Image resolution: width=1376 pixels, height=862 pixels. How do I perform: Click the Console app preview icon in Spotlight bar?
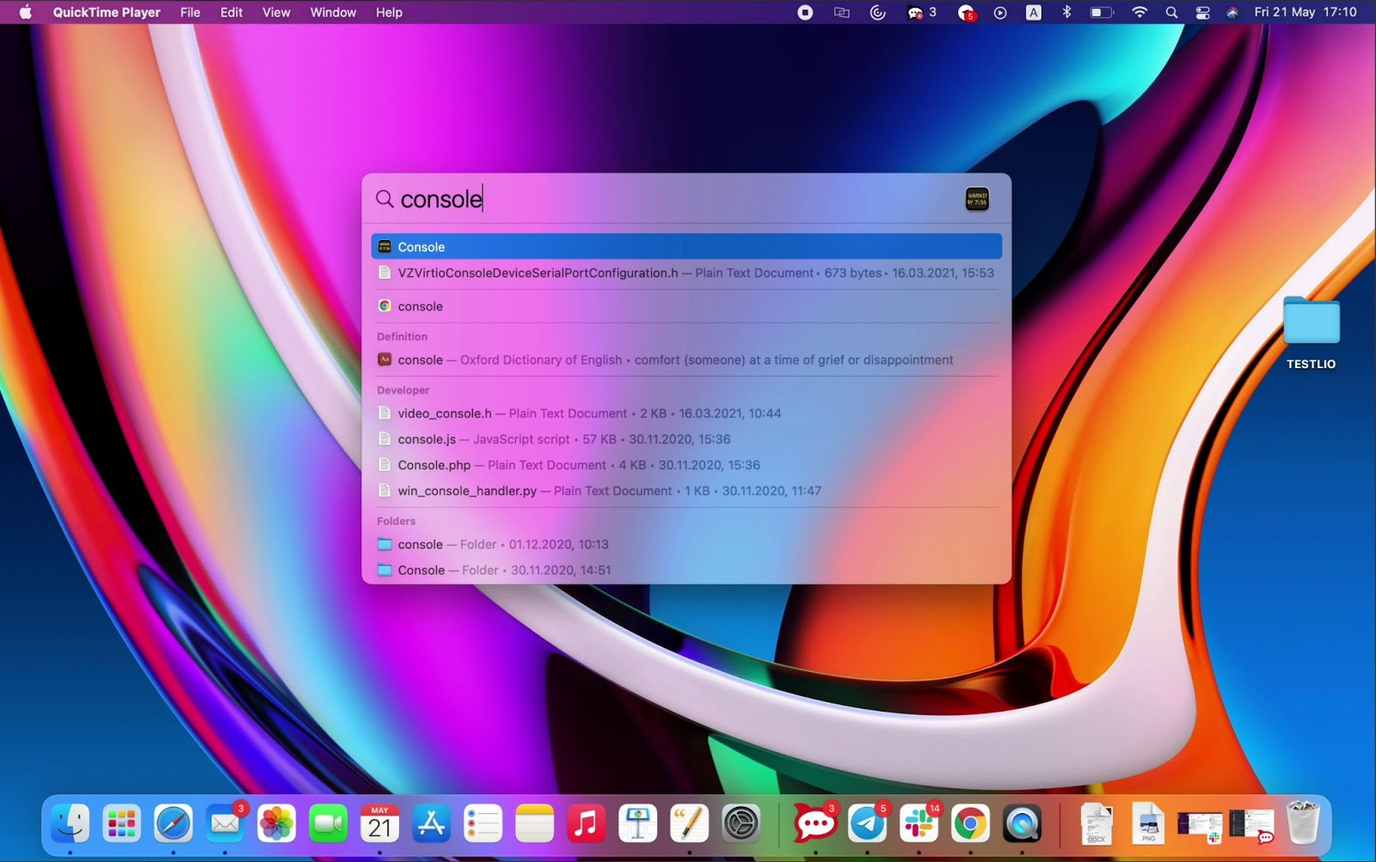(x=977, y=199)
